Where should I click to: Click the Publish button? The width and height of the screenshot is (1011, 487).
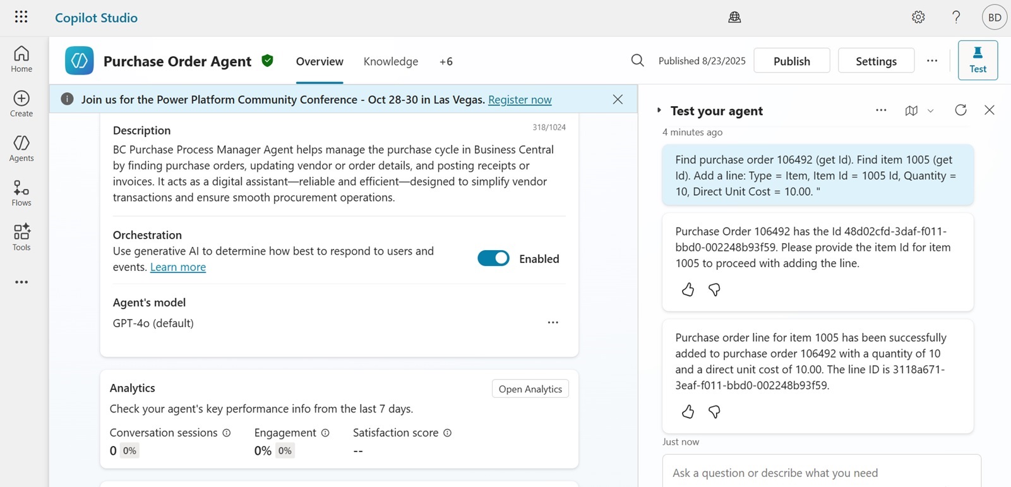[x=791, y=61]
